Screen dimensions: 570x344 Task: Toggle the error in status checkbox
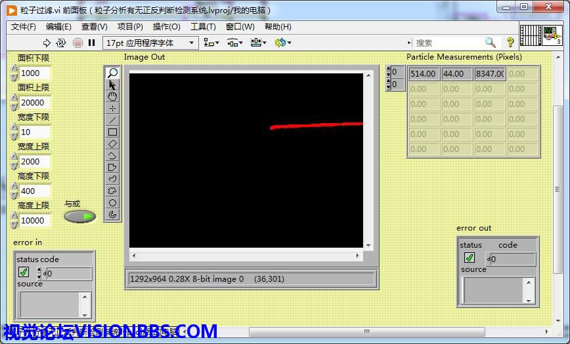(x=24, y=272)
